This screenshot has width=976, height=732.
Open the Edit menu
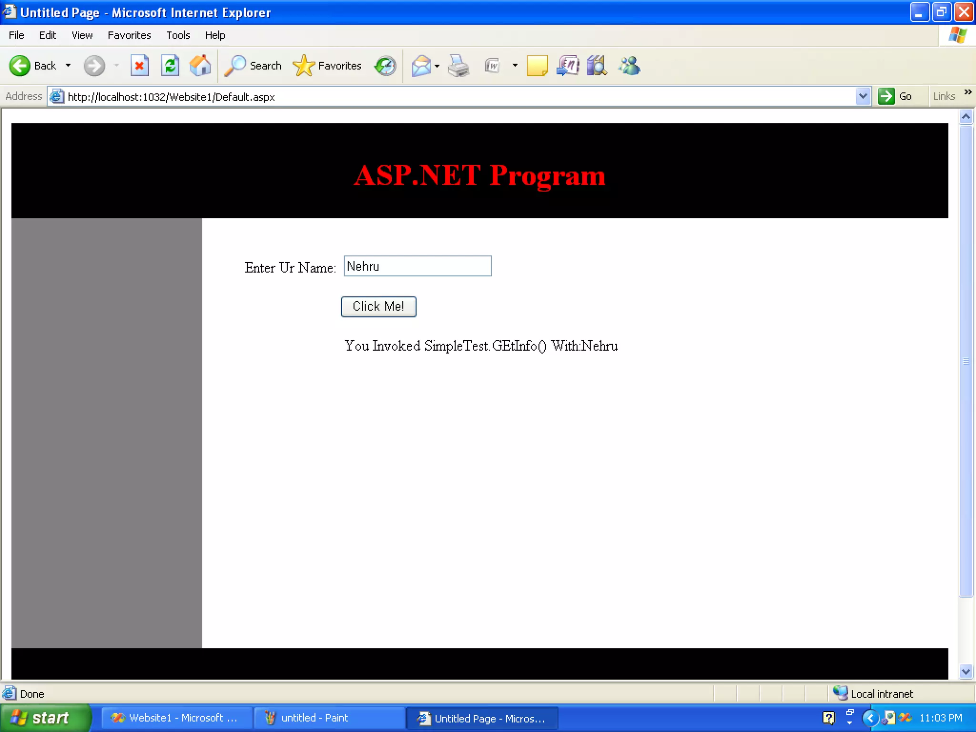pos(48,35)
